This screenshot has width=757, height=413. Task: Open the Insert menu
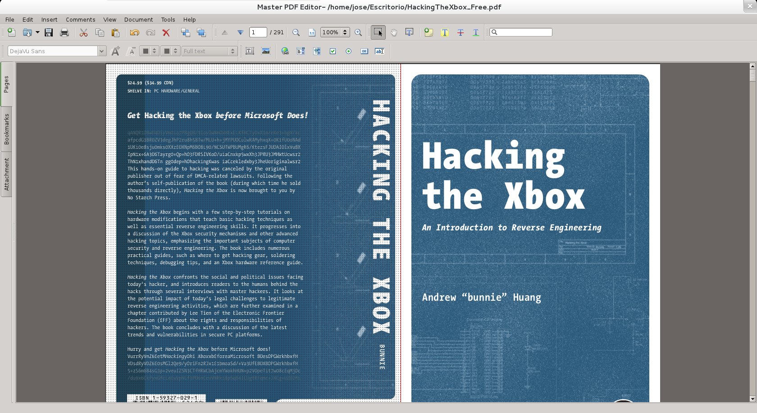tap(49, 19)
